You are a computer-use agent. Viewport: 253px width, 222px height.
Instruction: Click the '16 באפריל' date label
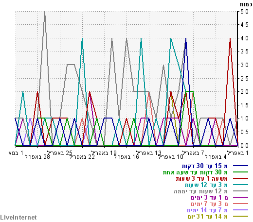[x=126, y=157]
